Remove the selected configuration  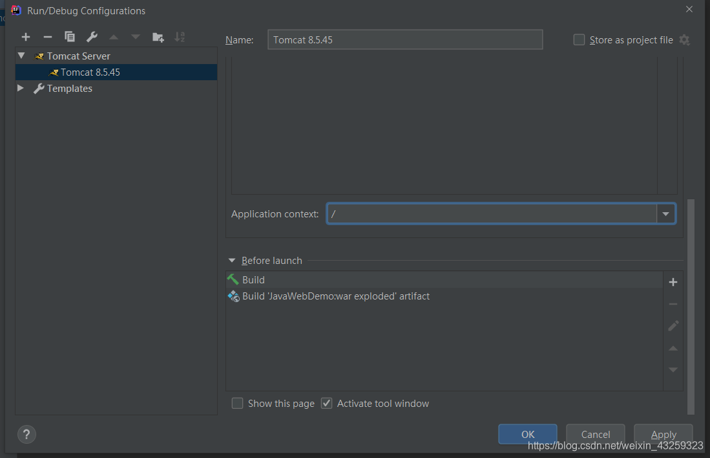[x=48, y=37]
